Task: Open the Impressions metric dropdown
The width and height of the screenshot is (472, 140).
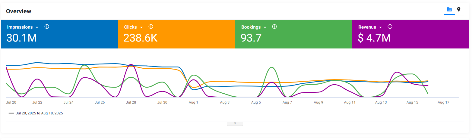Action: 37,27
